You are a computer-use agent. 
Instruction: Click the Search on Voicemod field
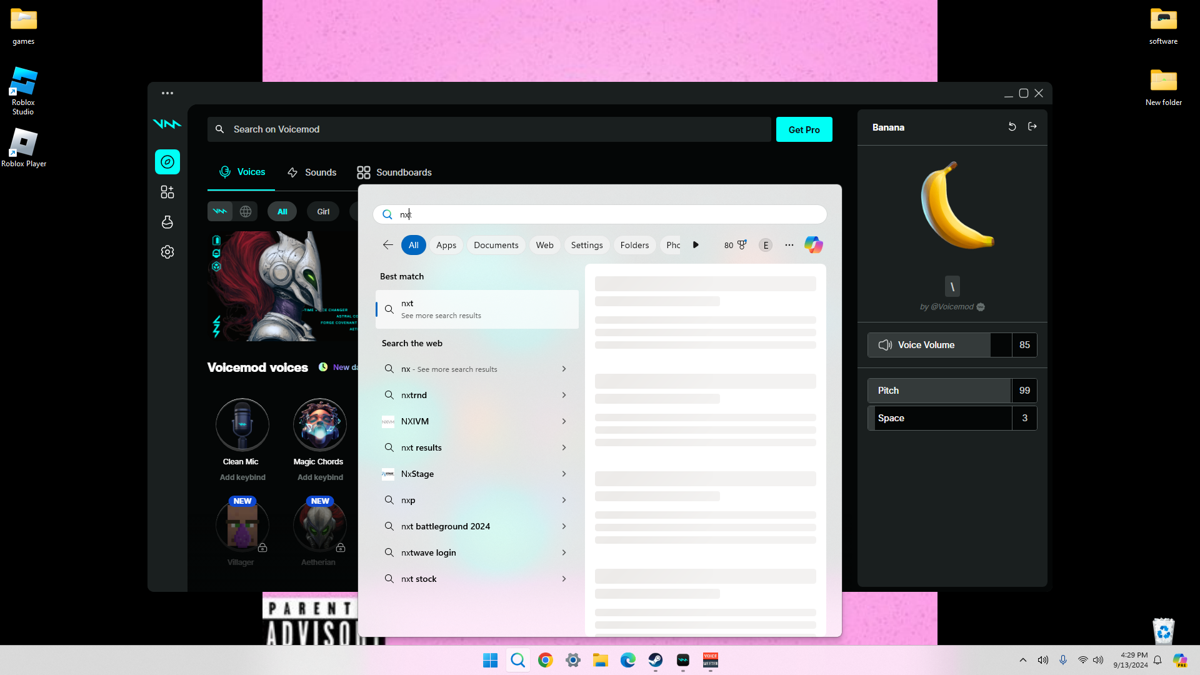[x=489, y=129]
